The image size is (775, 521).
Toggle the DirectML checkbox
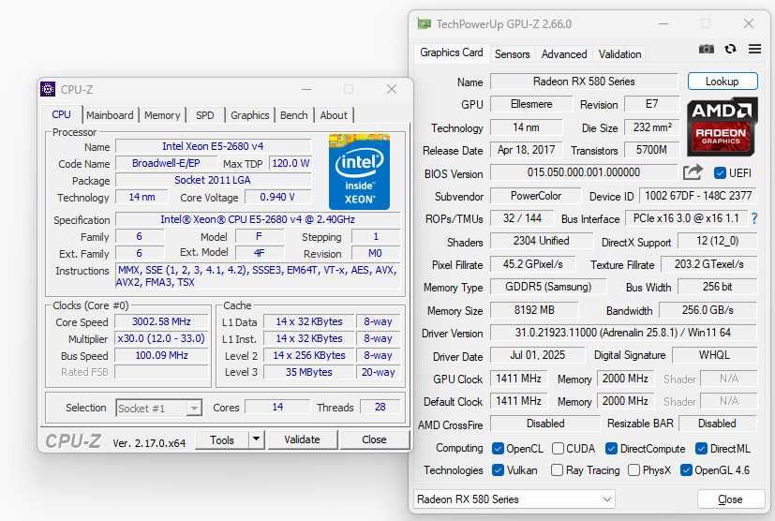pos(701,448)
